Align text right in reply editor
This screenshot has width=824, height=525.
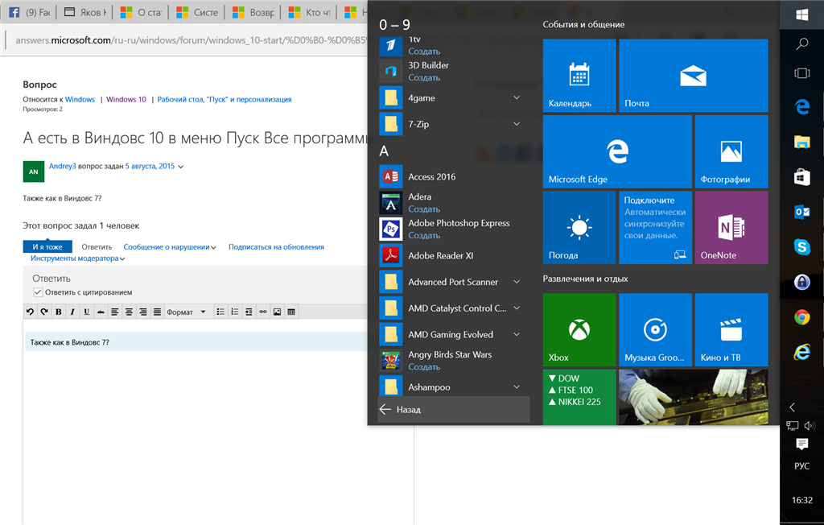143,312
